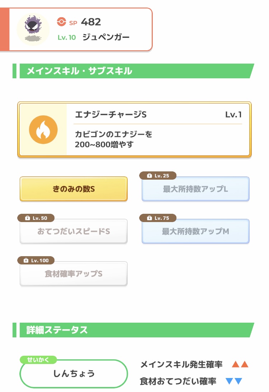Image resolution: width=269 pixels, height=392 pixels.
Task: Select the locked 最大所持数アップM skill
Action: point(195,231)
